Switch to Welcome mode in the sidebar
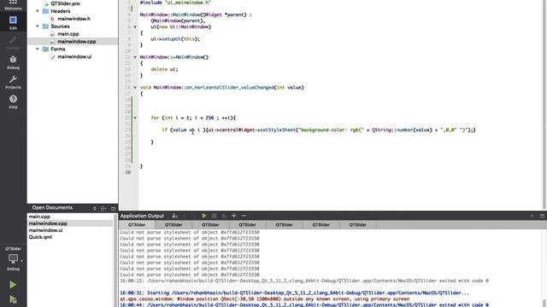Viewport: 547px width, 307px height. pyautogui.click(x=13, y=5)
